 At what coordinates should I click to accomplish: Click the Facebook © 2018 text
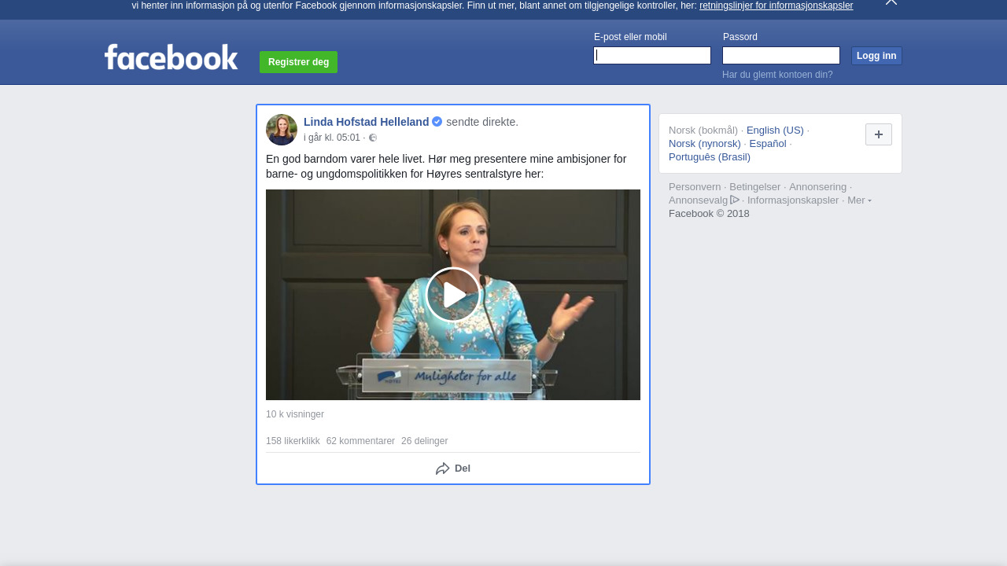709,214
